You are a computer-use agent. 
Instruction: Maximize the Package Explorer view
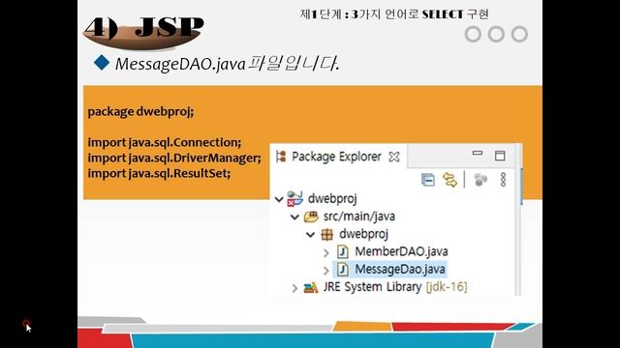pyautogui.click(x=500, y=156)
